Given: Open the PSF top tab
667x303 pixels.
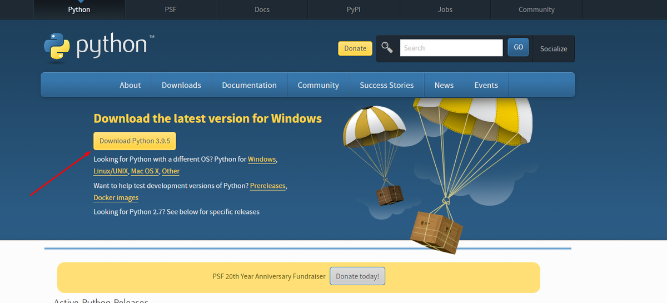Looking at the screenshot, I should (x=171, y=9).
